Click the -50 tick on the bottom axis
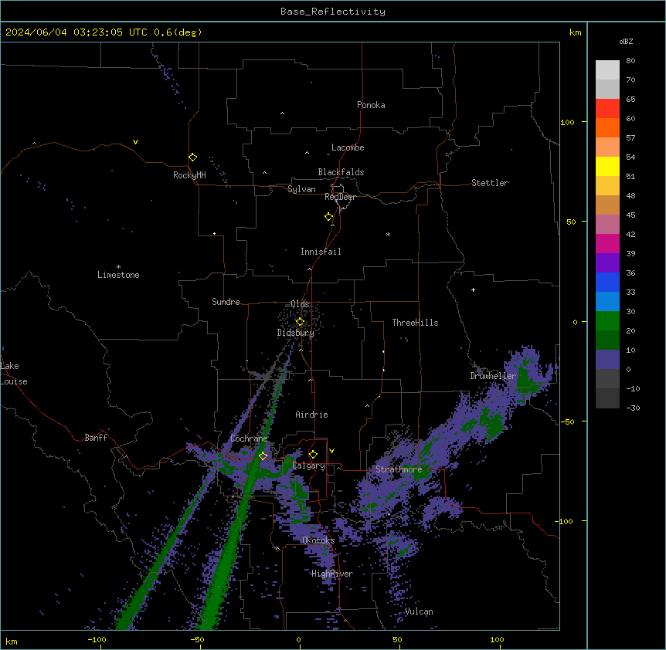The width and height of the screenshot is (666, 650). coord(197,639)
